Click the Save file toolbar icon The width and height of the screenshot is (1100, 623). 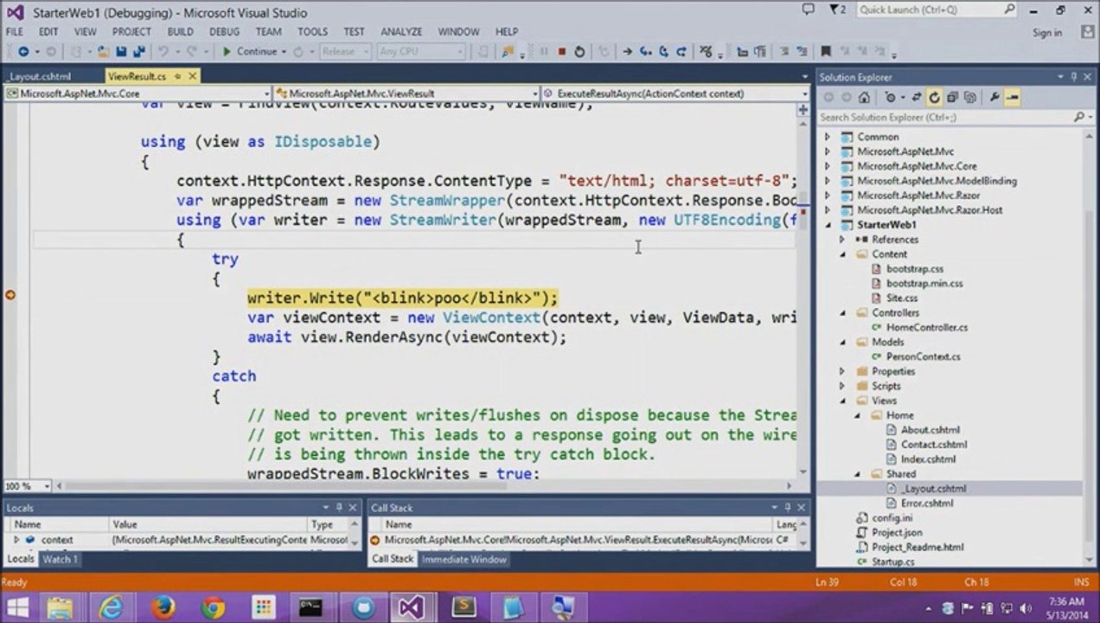(x=121, y=51)
